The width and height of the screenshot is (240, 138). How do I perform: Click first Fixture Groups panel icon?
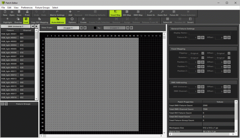pos(2,104)
